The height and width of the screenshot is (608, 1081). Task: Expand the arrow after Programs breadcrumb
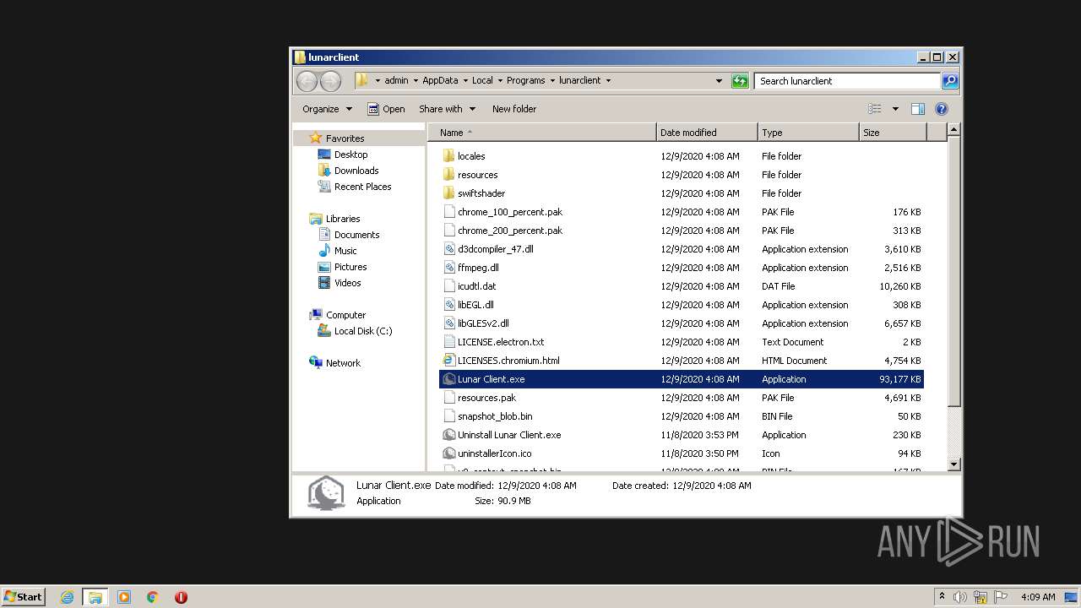551,81
